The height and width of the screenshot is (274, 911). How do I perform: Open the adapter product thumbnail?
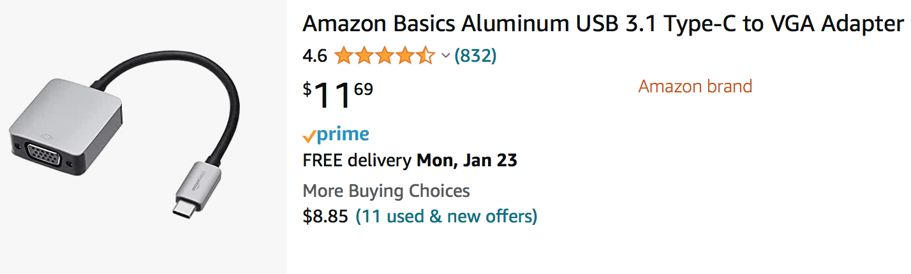(143, 137)
